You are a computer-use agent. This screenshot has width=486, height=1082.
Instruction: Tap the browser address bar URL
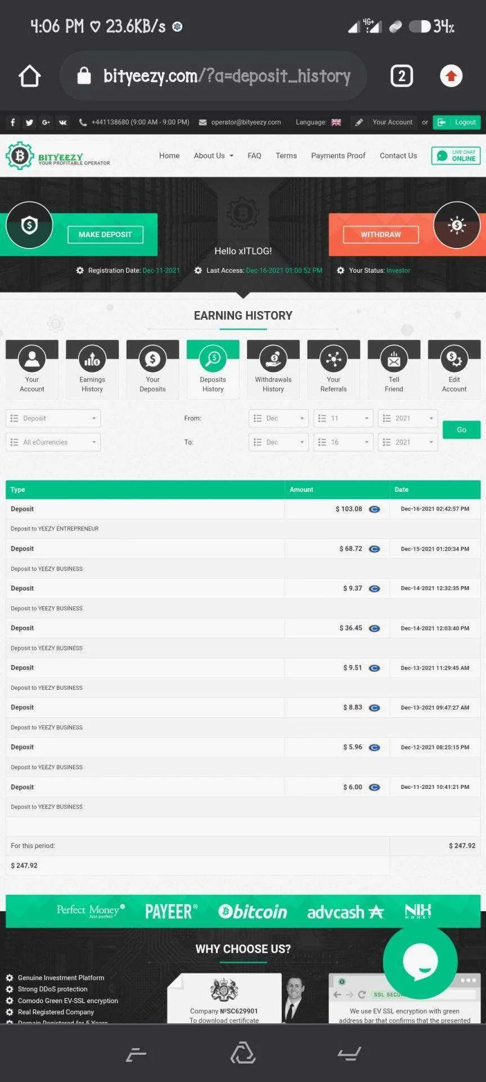point(227,76)
